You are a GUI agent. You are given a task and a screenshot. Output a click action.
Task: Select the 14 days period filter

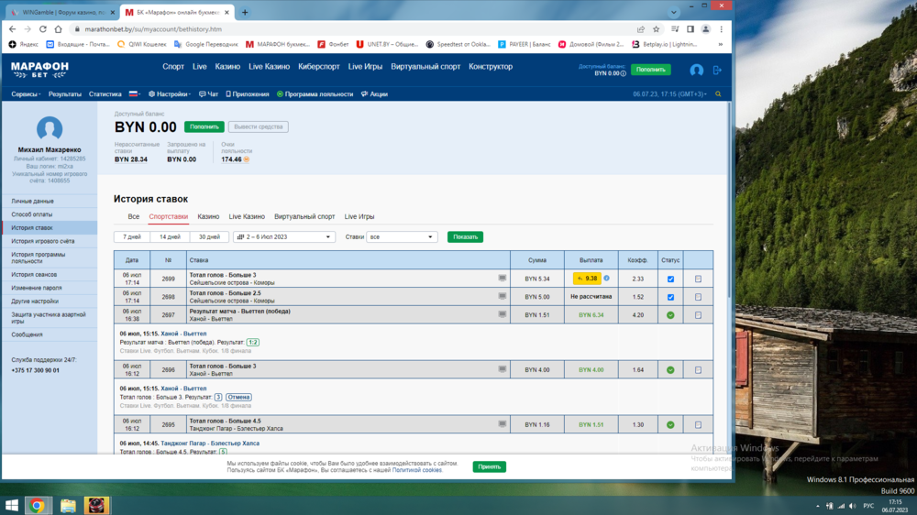(170, 236)
